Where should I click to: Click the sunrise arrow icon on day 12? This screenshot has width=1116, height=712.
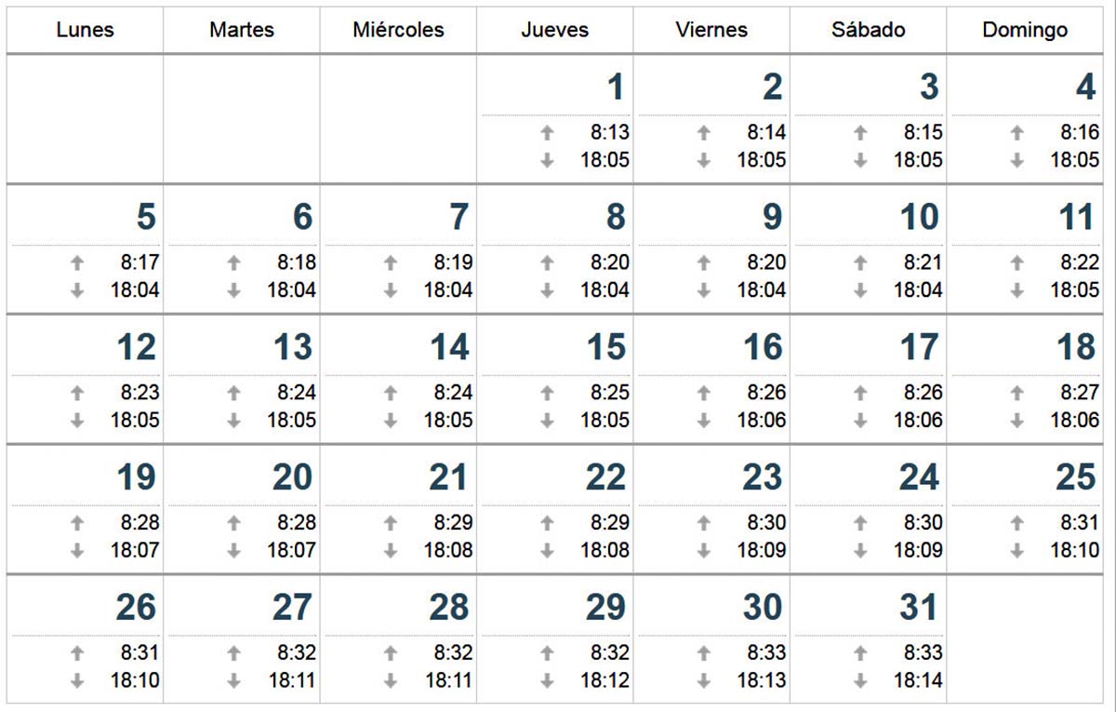point(77,394)
